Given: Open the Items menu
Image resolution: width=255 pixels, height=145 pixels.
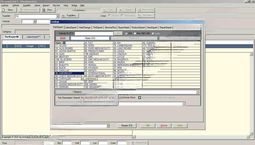Looking at the screenshot, I should (x=37, y=5).
